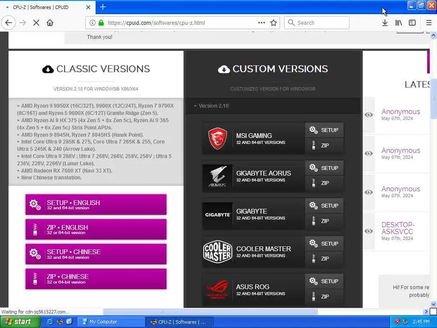Viewport: 437px width, 328px height.
Task: Click COOLER MASTER ZIP button
Action: (x=324, y=259)
